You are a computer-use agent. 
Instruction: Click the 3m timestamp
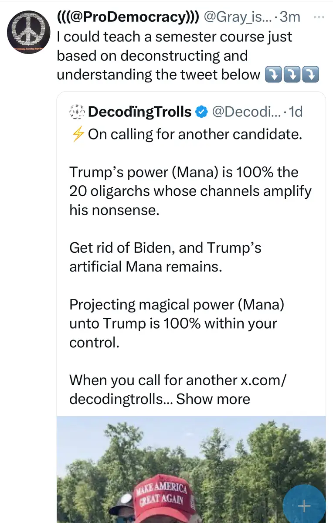[x=291, y=17]
